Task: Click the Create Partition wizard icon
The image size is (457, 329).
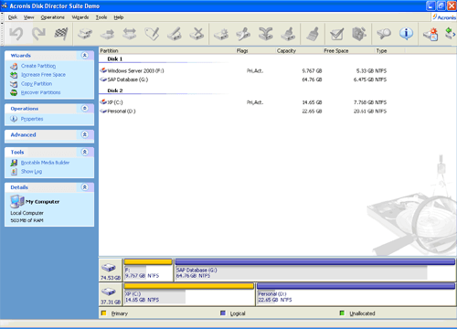Action: 14,66
